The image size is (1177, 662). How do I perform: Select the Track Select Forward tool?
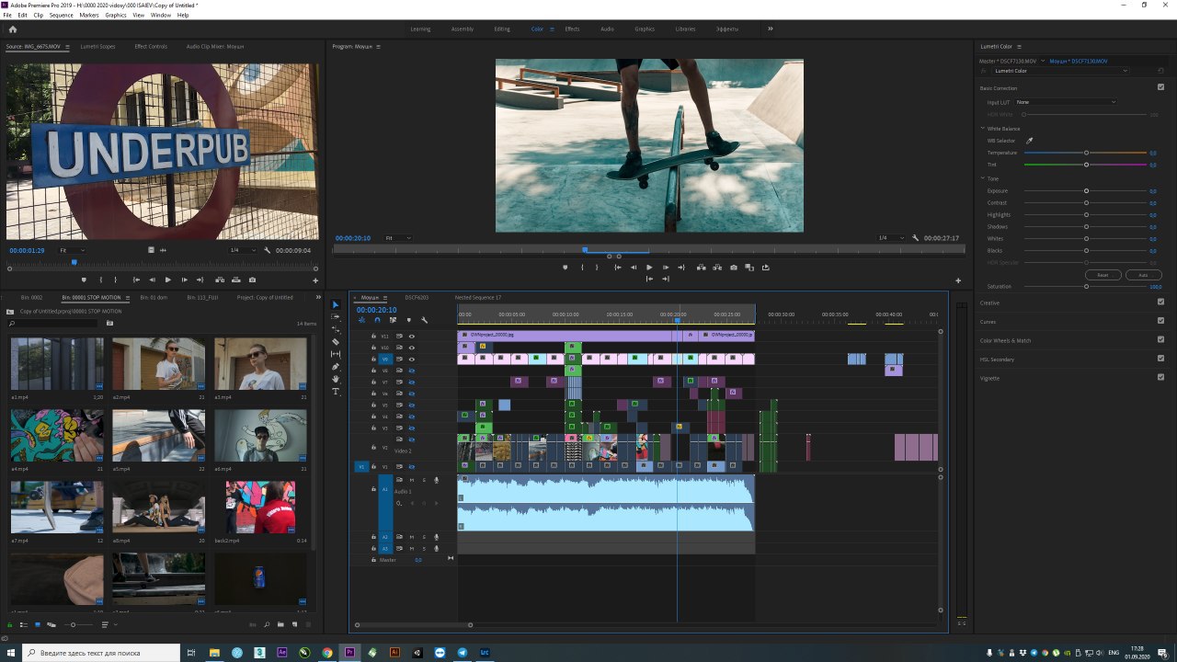click(x=336, y=316)
